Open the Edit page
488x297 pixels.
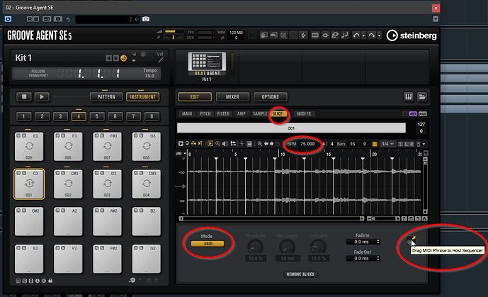click(195, 97)
